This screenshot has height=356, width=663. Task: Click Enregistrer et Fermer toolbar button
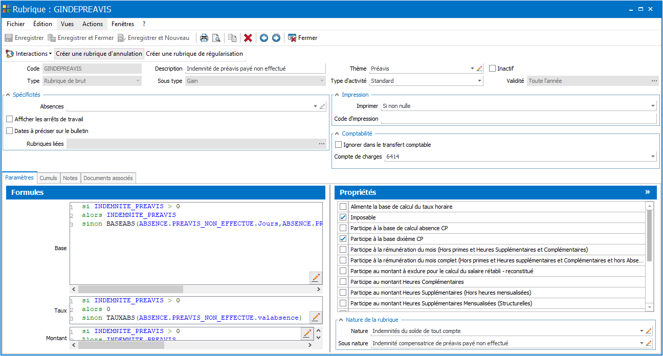click(80, 38)
